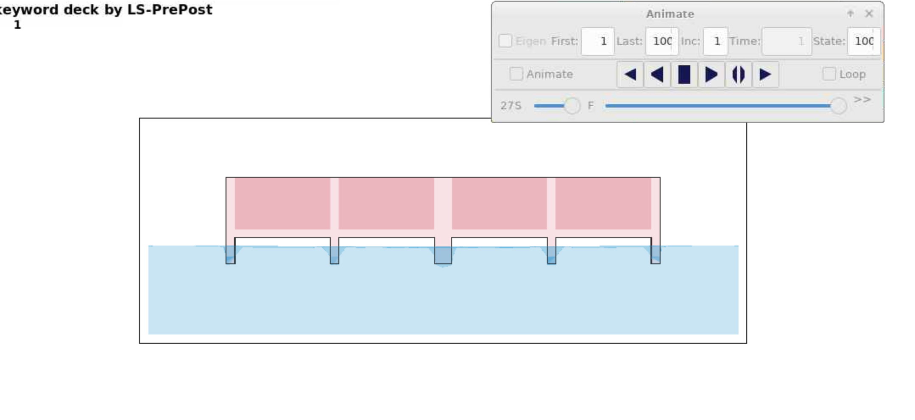Click the Last state input field

point(662,41)
